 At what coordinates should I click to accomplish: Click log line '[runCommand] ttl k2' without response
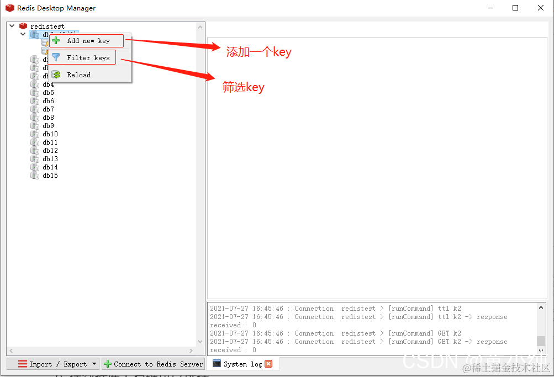335,309
